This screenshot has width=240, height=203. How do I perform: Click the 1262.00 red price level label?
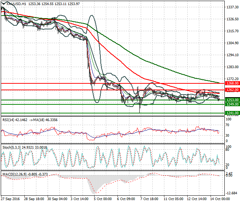coord(232,90)
